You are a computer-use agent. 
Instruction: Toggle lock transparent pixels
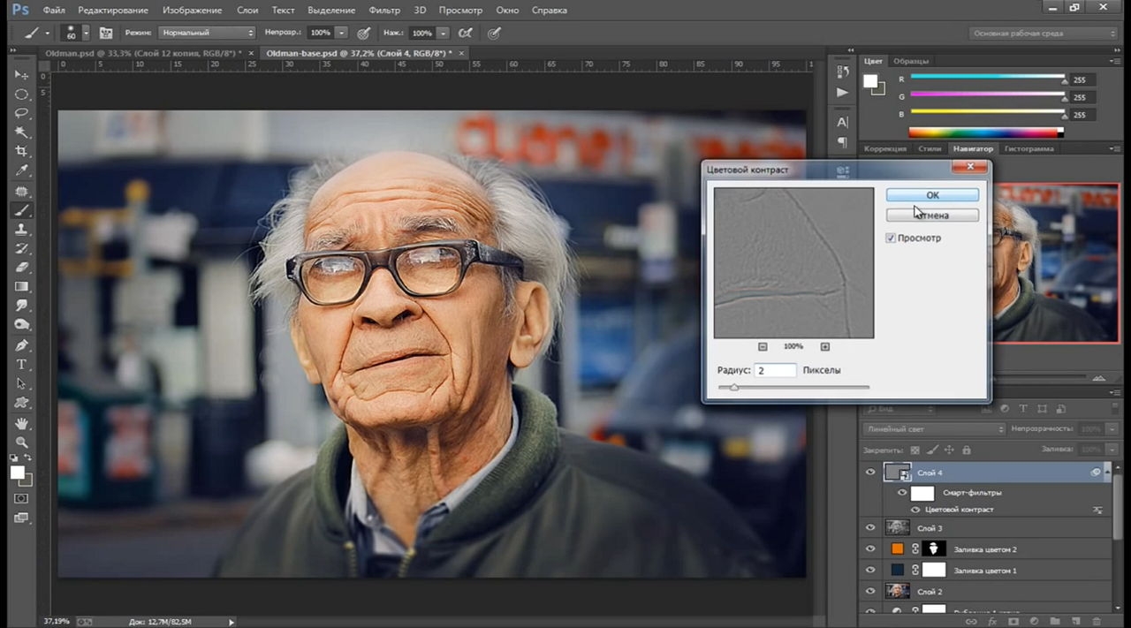pyautogui.click(x=915, y=450)
